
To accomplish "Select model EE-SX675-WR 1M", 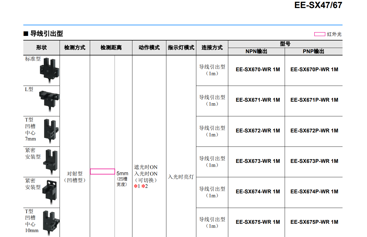I will tap(258, 222).
